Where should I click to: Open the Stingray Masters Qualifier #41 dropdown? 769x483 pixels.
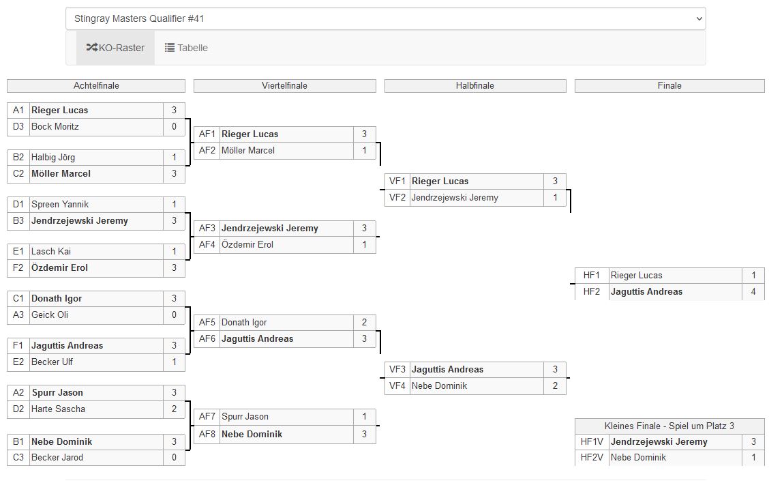click(385, 18)
